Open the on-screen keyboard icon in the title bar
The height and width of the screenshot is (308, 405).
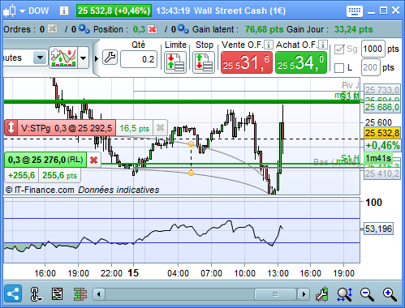[x=355, y=11]
